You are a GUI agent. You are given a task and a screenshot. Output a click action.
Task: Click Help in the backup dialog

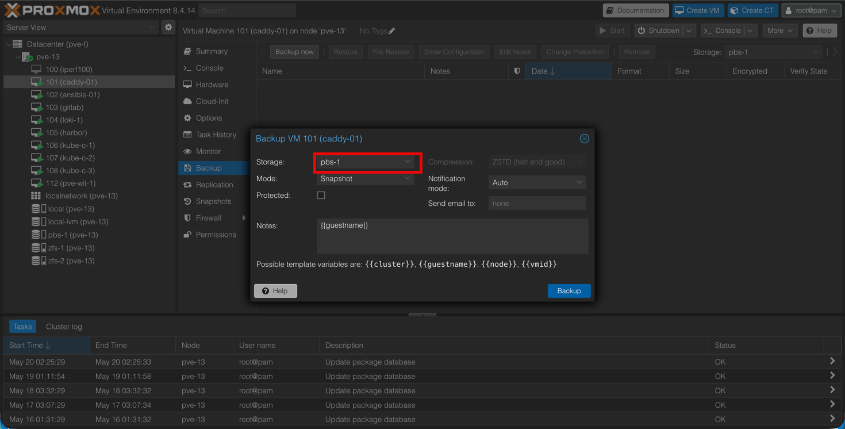pyautogui.click(x=275, y=291)
